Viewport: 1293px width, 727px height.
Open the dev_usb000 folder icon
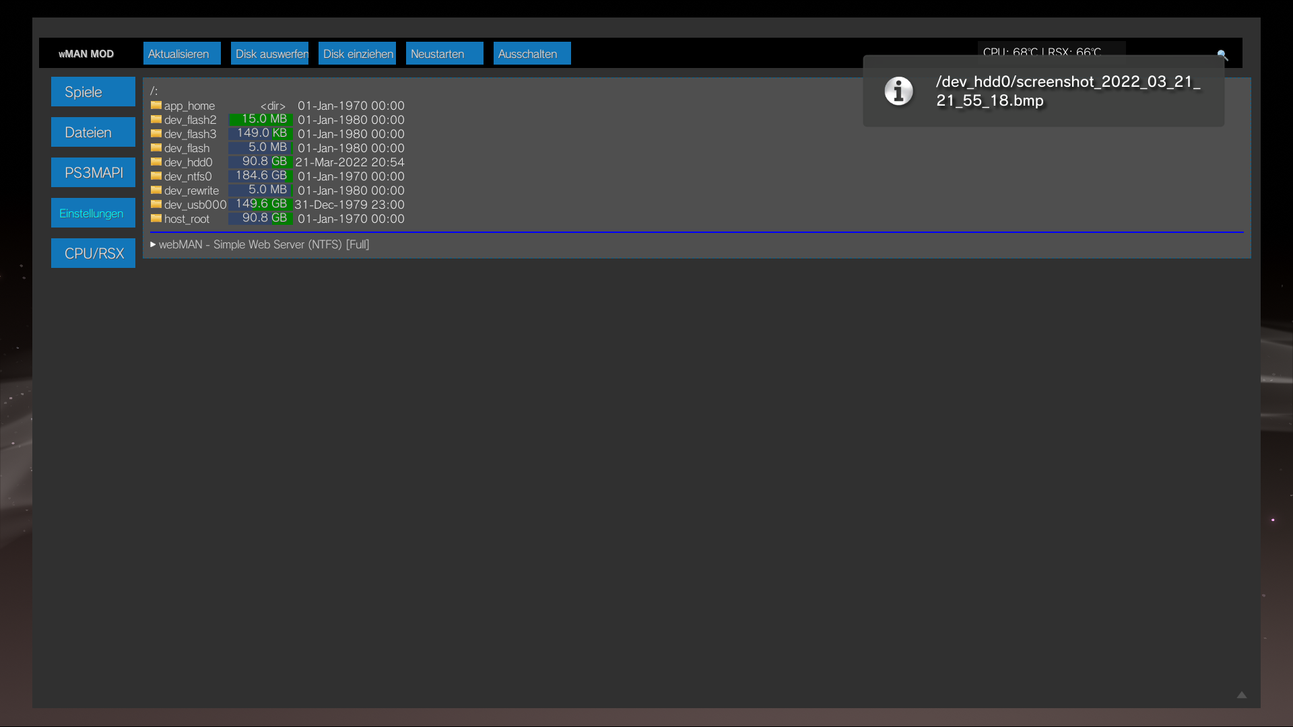[156, 204]
